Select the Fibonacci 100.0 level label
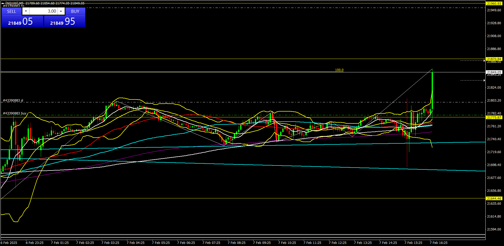Viewport: 504px width, 246px height. pyautogui.click(x=339, y=70)
